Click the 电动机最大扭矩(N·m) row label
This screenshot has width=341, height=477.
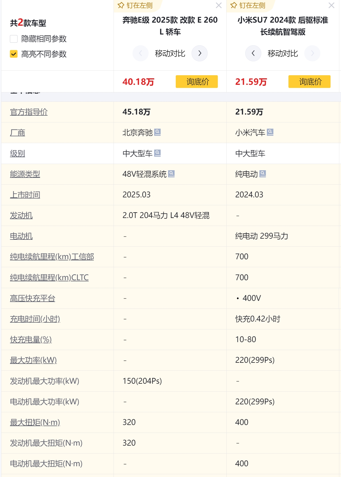point(46,464)
